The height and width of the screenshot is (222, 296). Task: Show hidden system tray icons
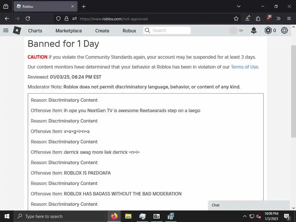tap(245, 216)
